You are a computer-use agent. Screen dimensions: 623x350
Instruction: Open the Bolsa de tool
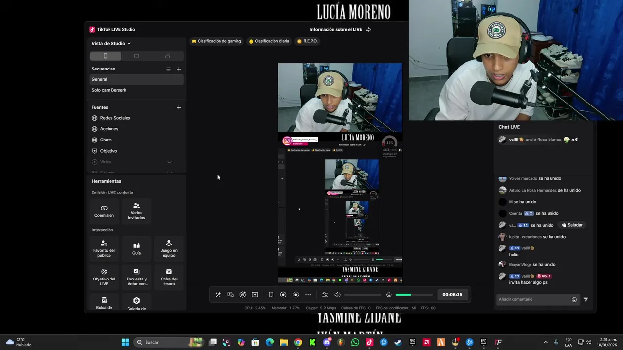click(104, 302)
